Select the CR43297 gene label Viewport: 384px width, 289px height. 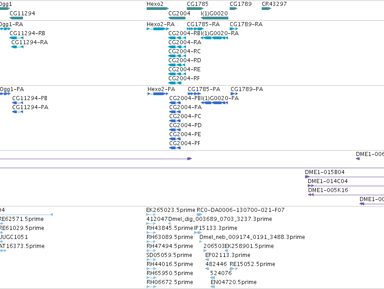[x=274, y=4]
